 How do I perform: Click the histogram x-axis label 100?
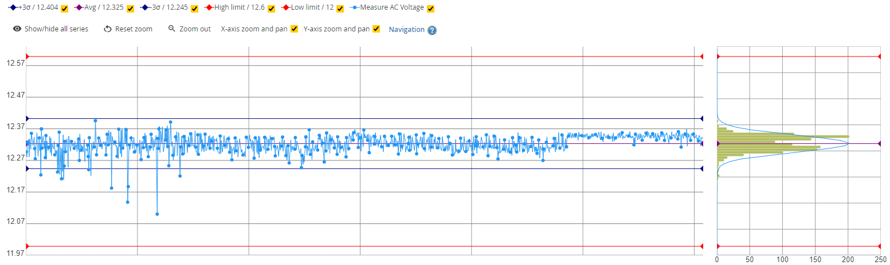(782, 259)
